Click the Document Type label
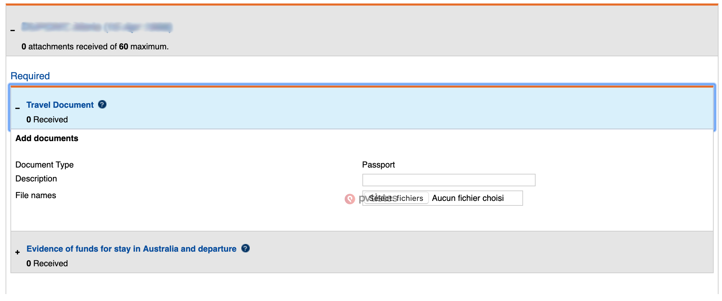The image size is (722, 301). click(45, 165)
